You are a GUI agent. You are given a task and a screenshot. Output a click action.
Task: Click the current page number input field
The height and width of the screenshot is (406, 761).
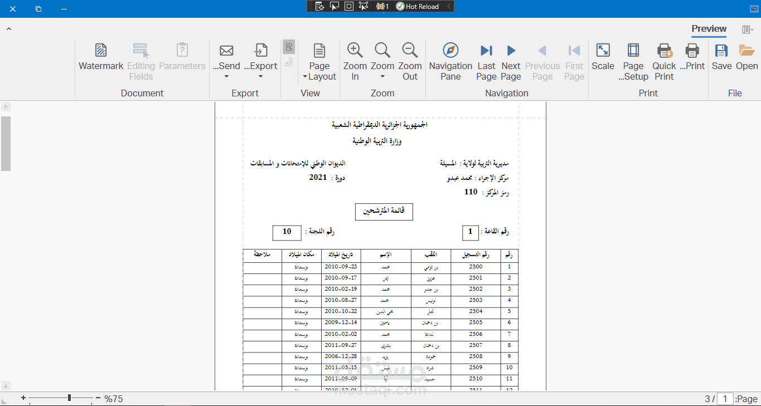pyautogui.click(x=725, y=399)
